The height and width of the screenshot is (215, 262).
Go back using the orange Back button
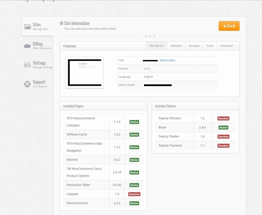click(229, 26)
